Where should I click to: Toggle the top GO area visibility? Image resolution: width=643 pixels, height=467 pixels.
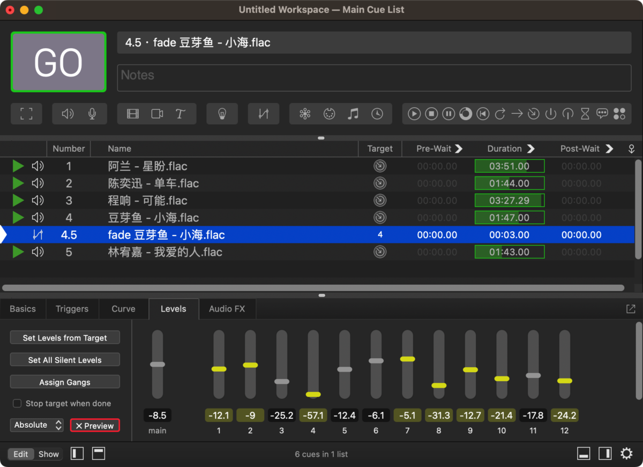coord(99,454)
